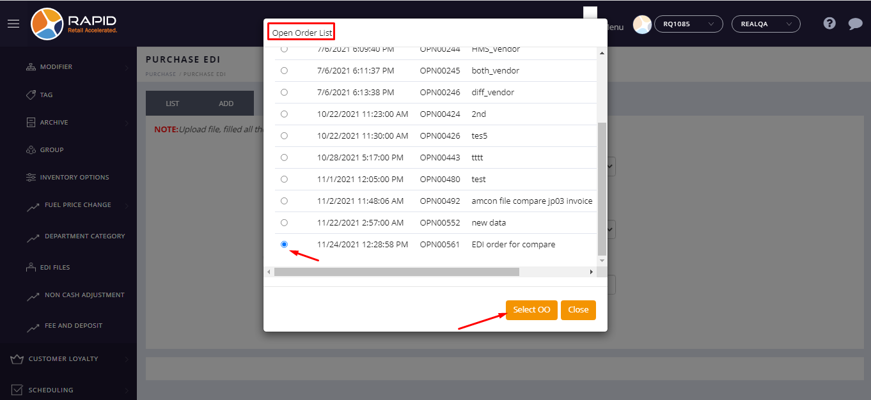Choose the OPN00480 test order radio

coord(284,179)
